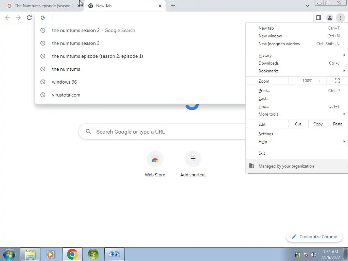Click the tab search chevron
Image resolution: width=348 pixels, height=261 pixels.
307,6
